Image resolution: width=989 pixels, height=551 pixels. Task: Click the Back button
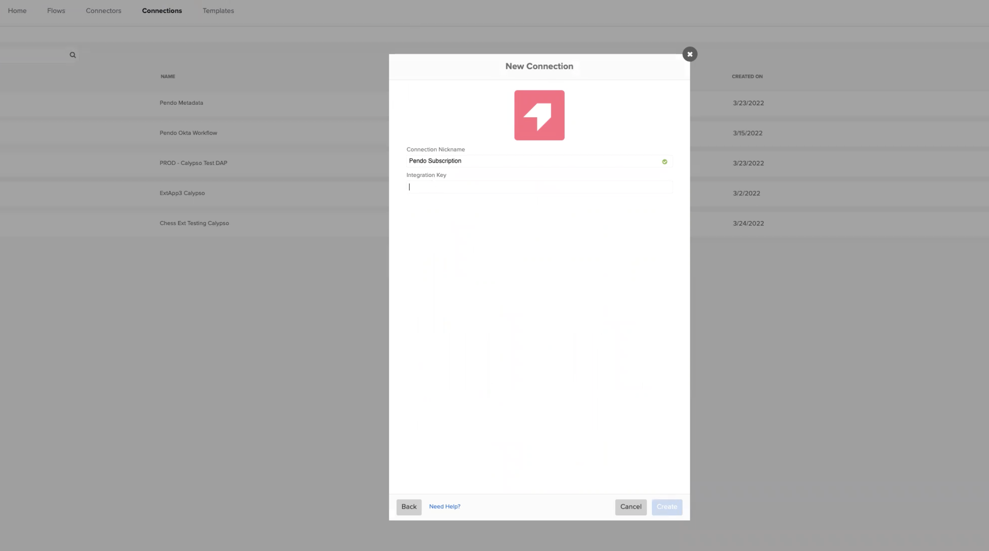(409, 507)
